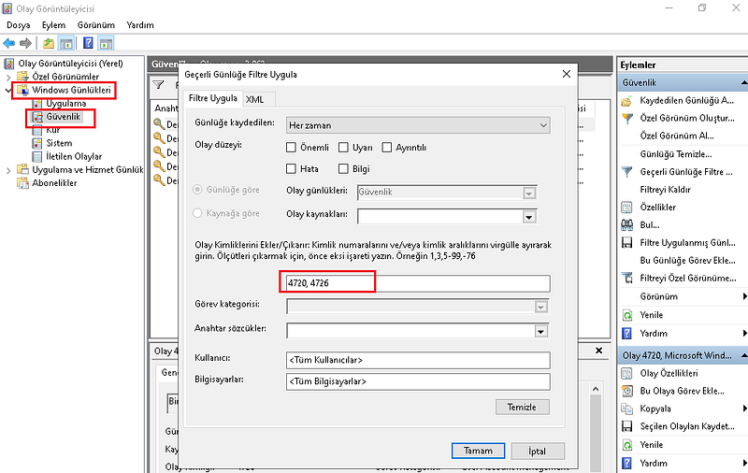This screenshot has height=473, width=748.
Task: Open the Anahtar sözcükler dropdown
Action: [x=541, y=332]
